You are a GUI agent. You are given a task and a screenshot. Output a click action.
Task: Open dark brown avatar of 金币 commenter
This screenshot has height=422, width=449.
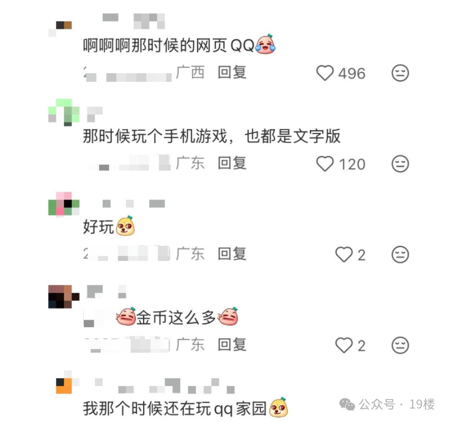pyautogui.click(x=63, y=297)
